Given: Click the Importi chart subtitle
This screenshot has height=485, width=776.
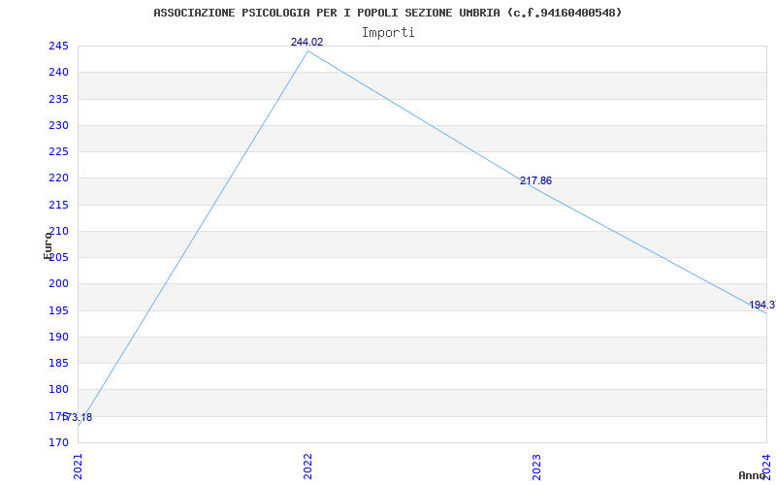Looking at the screenshot, I should [388, 33].
